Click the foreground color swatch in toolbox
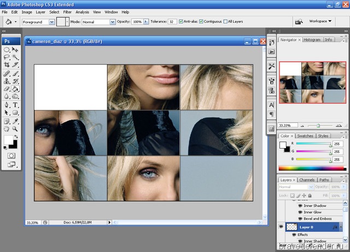 click(8, 140)
